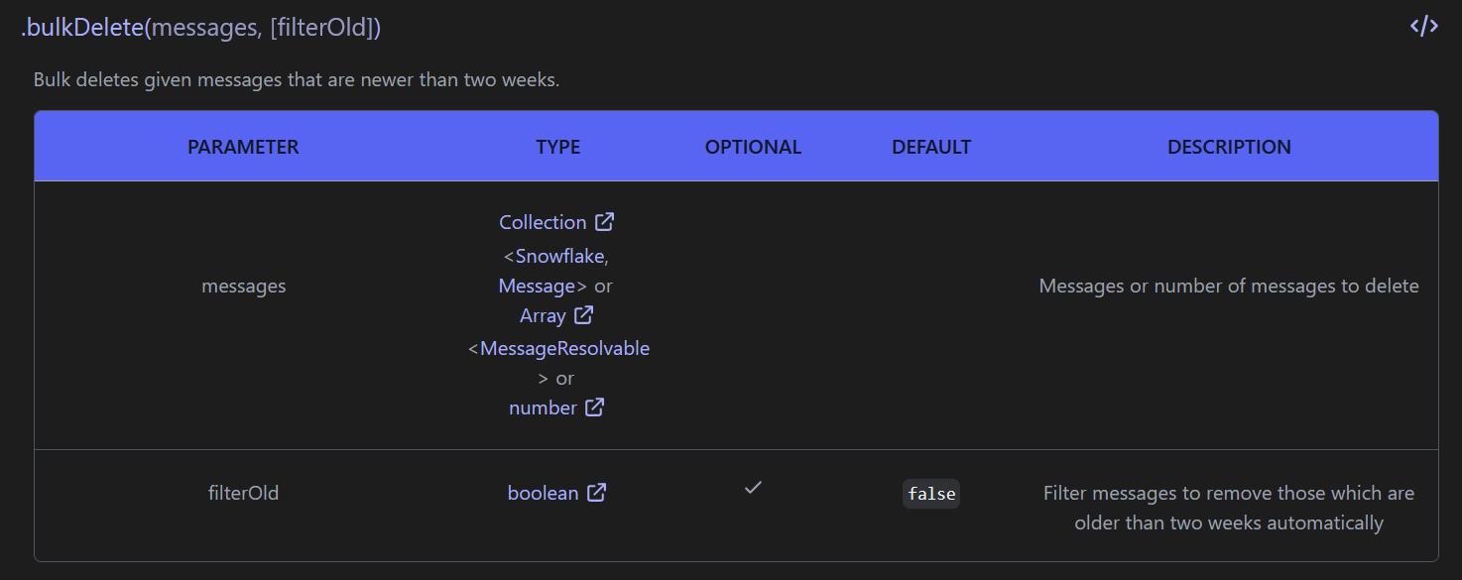Follow the Collection type link
The image size is (1462, 580).
543,222
